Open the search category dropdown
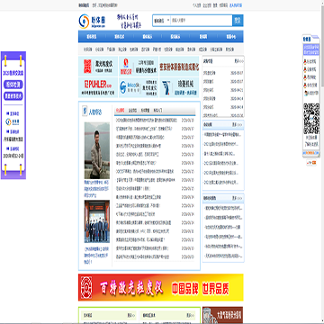This screenshot has width=324, height=324. (162, 21)
